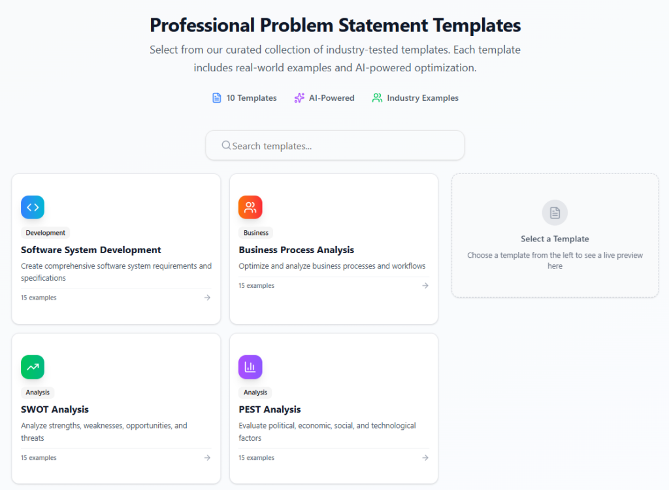Click the green people icon beside Industry Examples
The image size is (669, 490).
point(376,97)
